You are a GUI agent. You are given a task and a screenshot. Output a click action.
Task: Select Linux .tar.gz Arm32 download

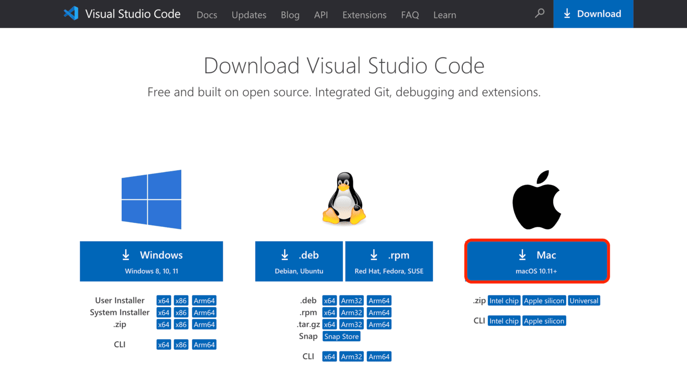pos(351,324)
